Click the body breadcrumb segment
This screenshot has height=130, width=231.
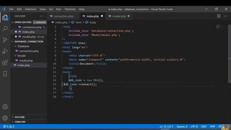tap(93, 22)
